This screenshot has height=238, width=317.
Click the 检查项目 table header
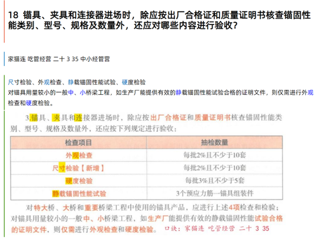78,143
